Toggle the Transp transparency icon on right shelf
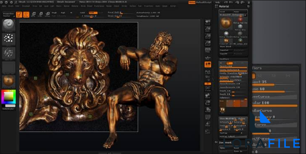This screenshot has width=306, height=154. [208, 124]
